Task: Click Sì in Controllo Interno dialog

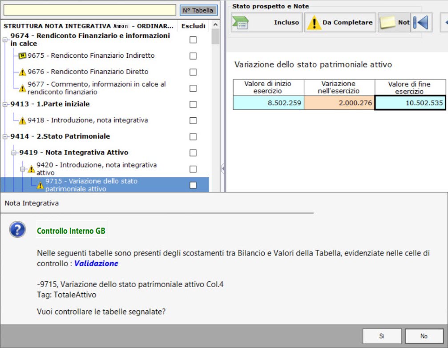Action: pyautogui.click(x=382, y=336)
